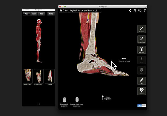Toggle the hints ON switch
The image size is (167, 116).
point(142,106)
